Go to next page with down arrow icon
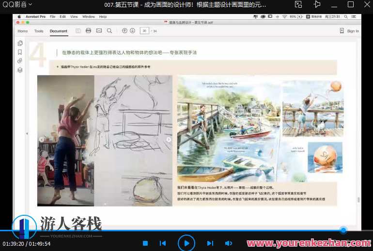The width and height of the screenshot is (373, 251). pos(133,31)
